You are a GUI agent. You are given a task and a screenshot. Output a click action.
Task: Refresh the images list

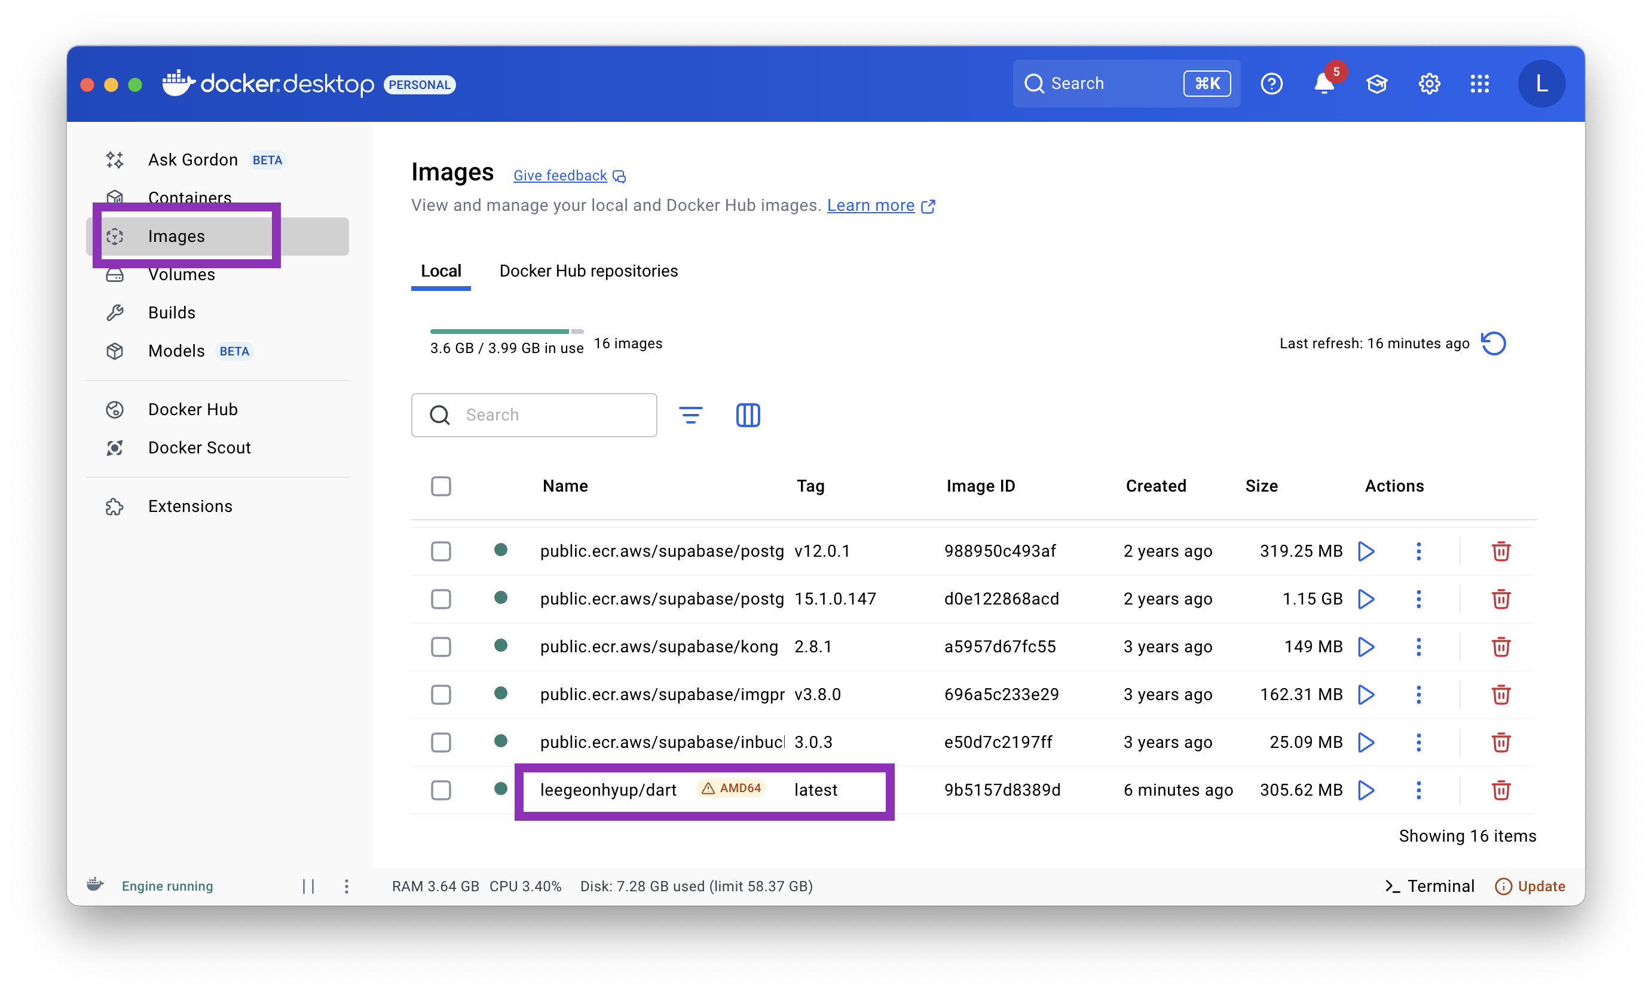pos(1493,343)
